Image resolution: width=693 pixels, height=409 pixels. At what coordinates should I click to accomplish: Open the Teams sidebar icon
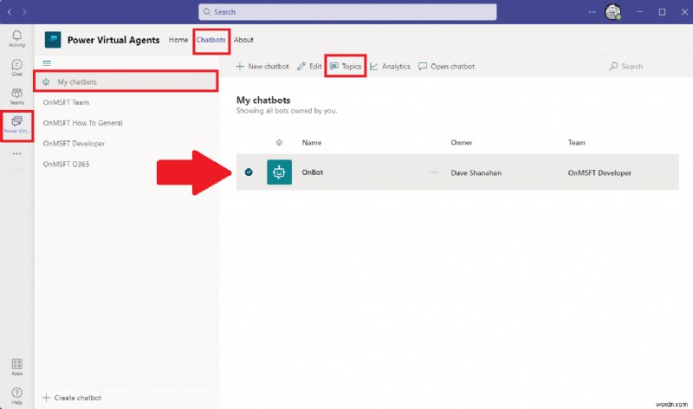click(16, 96)
